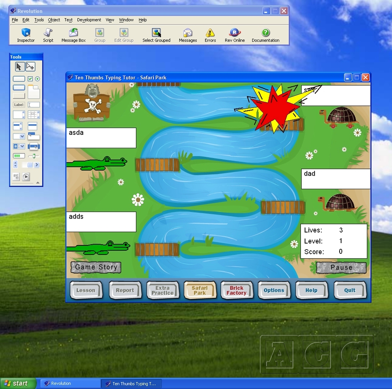Pick the radio button tool in Tools palette

pyautogui.click(x=37, y=79)
